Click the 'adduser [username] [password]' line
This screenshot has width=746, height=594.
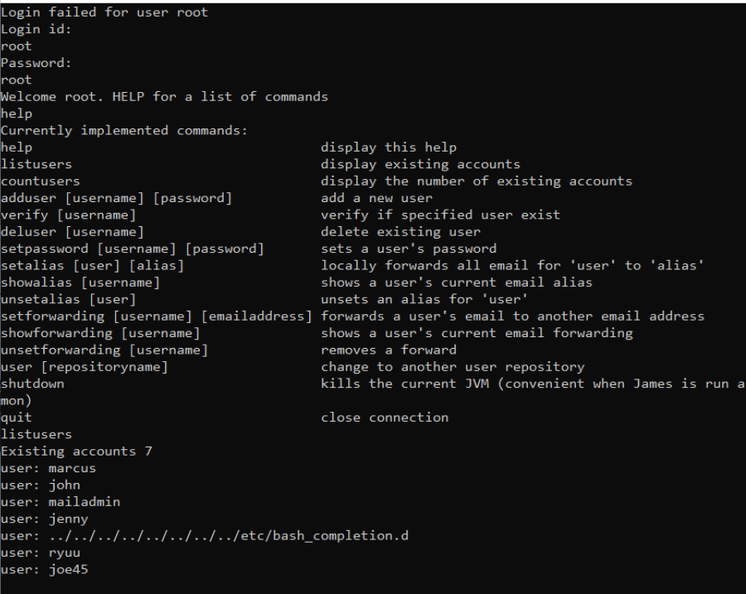[116, 198]
